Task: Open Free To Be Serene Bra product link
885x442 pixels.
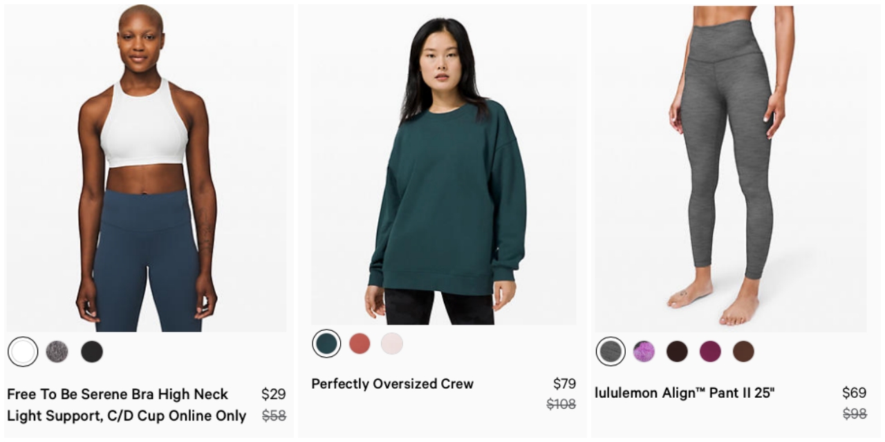Action: [127, 405]
